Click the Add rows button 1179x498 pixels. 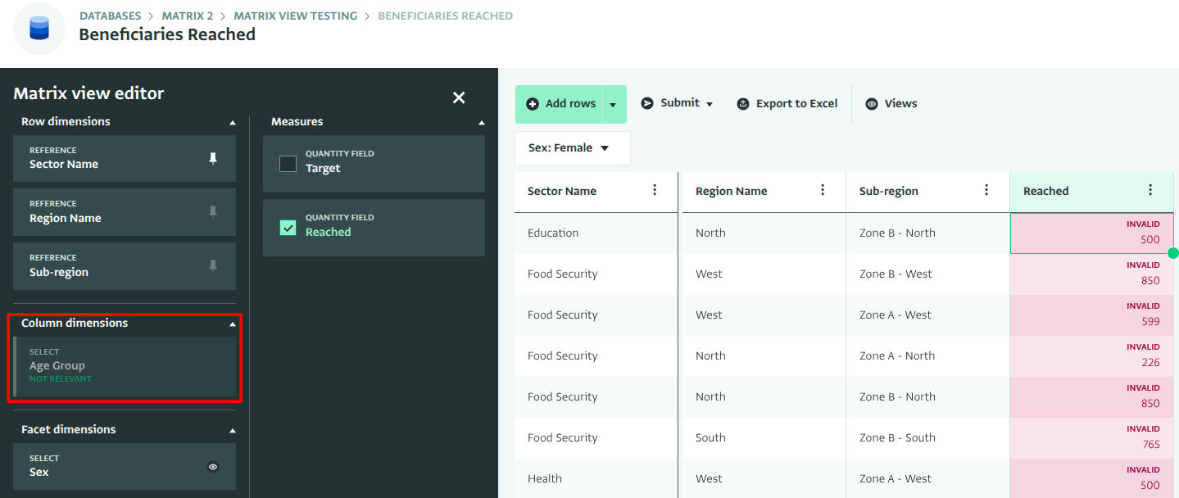point(560,104)
